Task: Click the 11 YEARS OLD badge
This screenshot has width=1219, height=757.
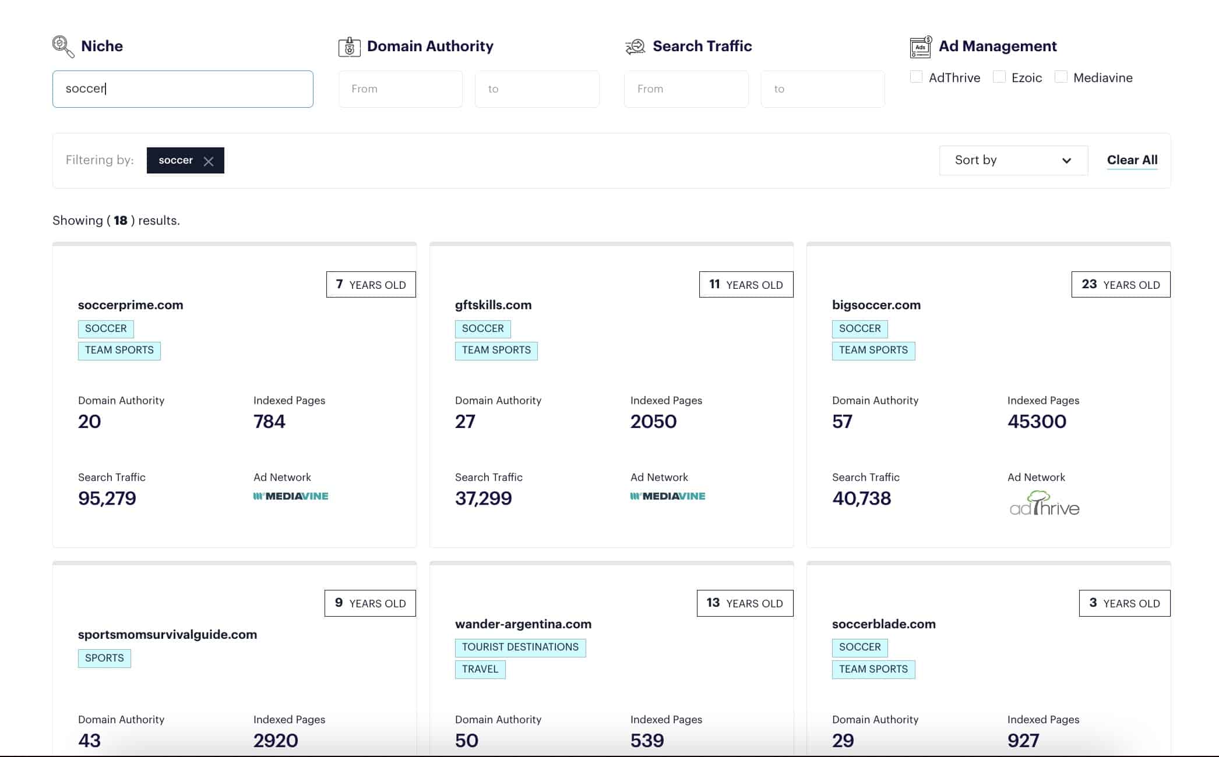Action: tap(746, 285)
